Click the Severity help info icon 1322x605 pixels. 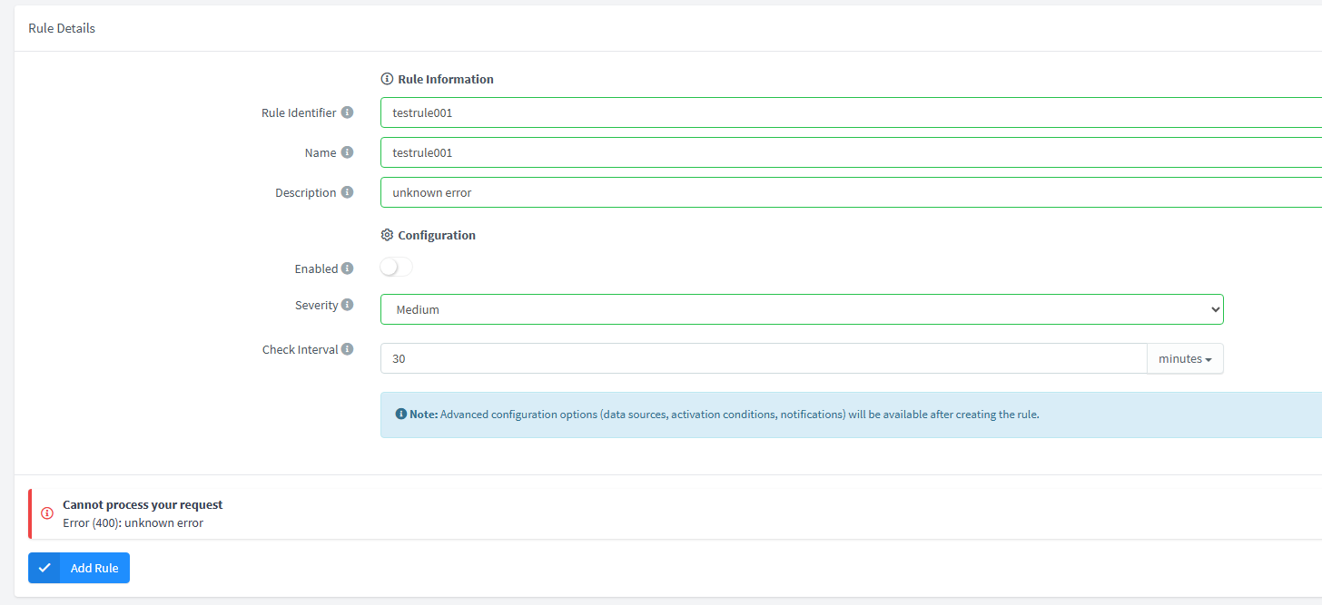(x=347, y=305)
